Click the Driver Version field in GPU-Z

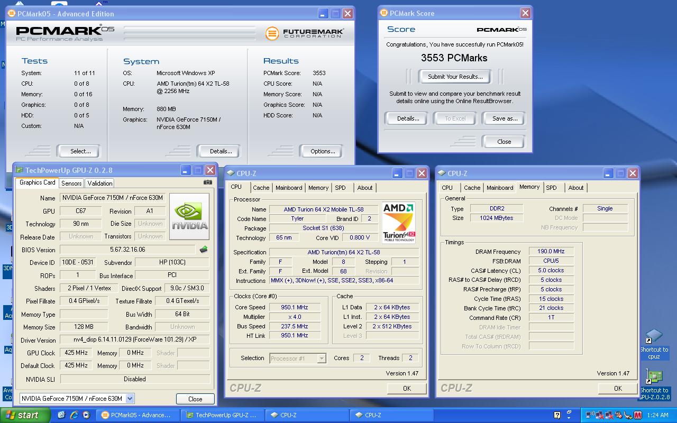134,339
